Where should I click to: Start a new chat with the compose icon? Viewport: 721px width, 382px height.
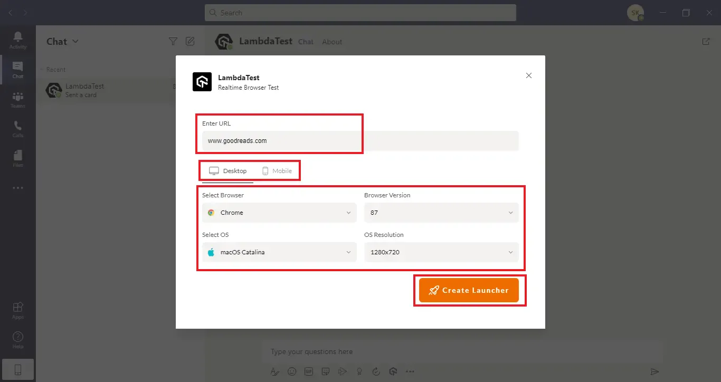(190, 41)
